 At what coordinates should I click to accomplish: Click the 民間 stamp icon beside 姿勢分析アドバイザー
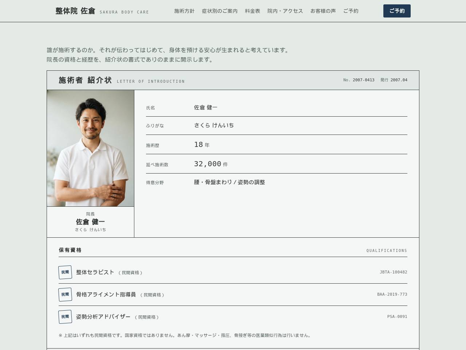tap(65, 317)
